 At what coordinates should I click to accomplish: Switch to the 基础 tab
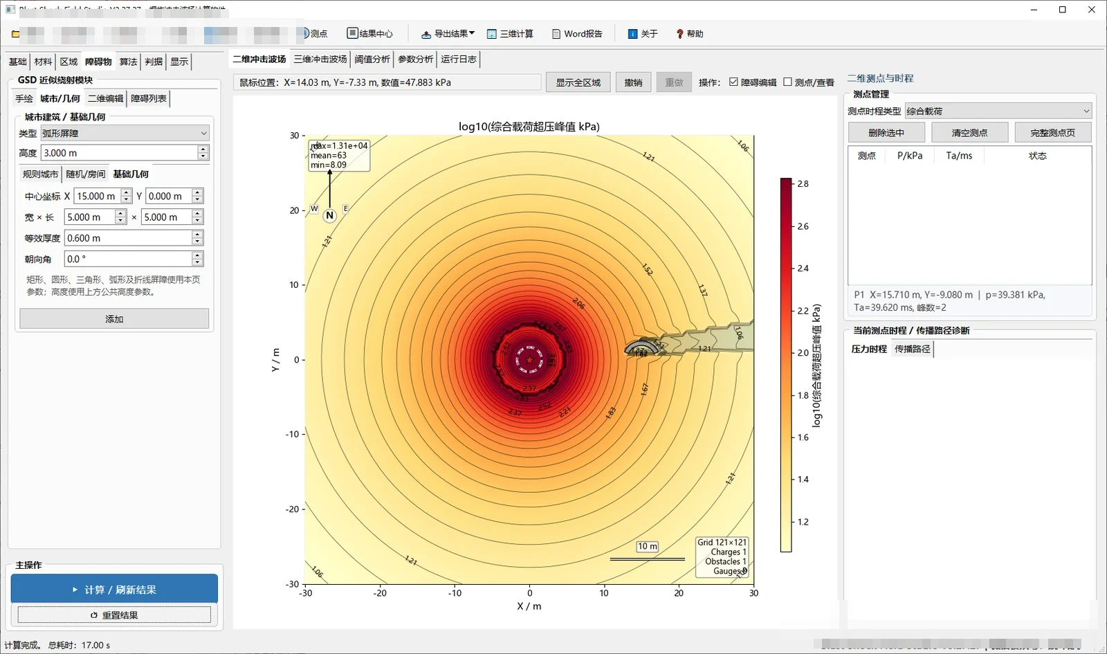[18, 62]
